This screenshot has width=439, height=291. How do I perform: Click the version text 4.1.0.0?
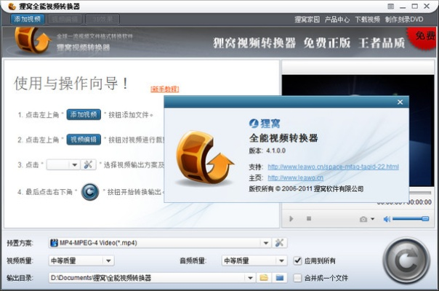click(275, 151)
